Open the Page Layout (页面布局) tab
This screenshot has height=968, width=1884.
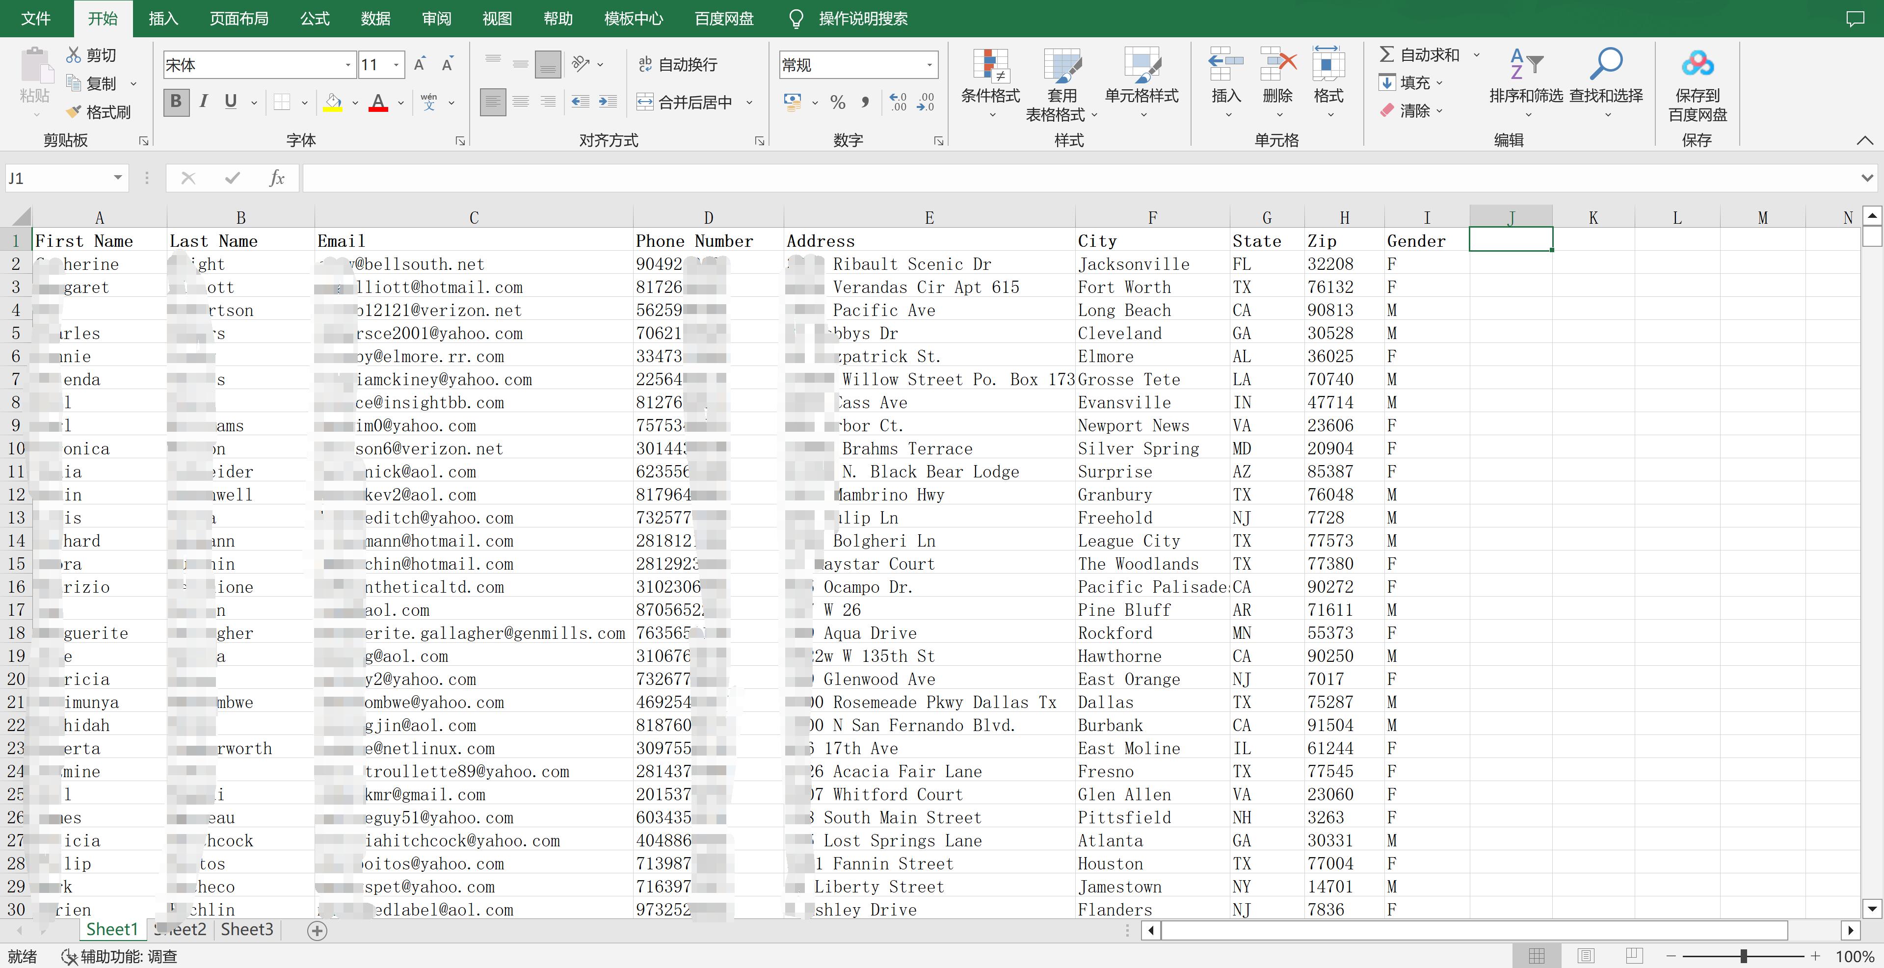(x=239, y=18)
